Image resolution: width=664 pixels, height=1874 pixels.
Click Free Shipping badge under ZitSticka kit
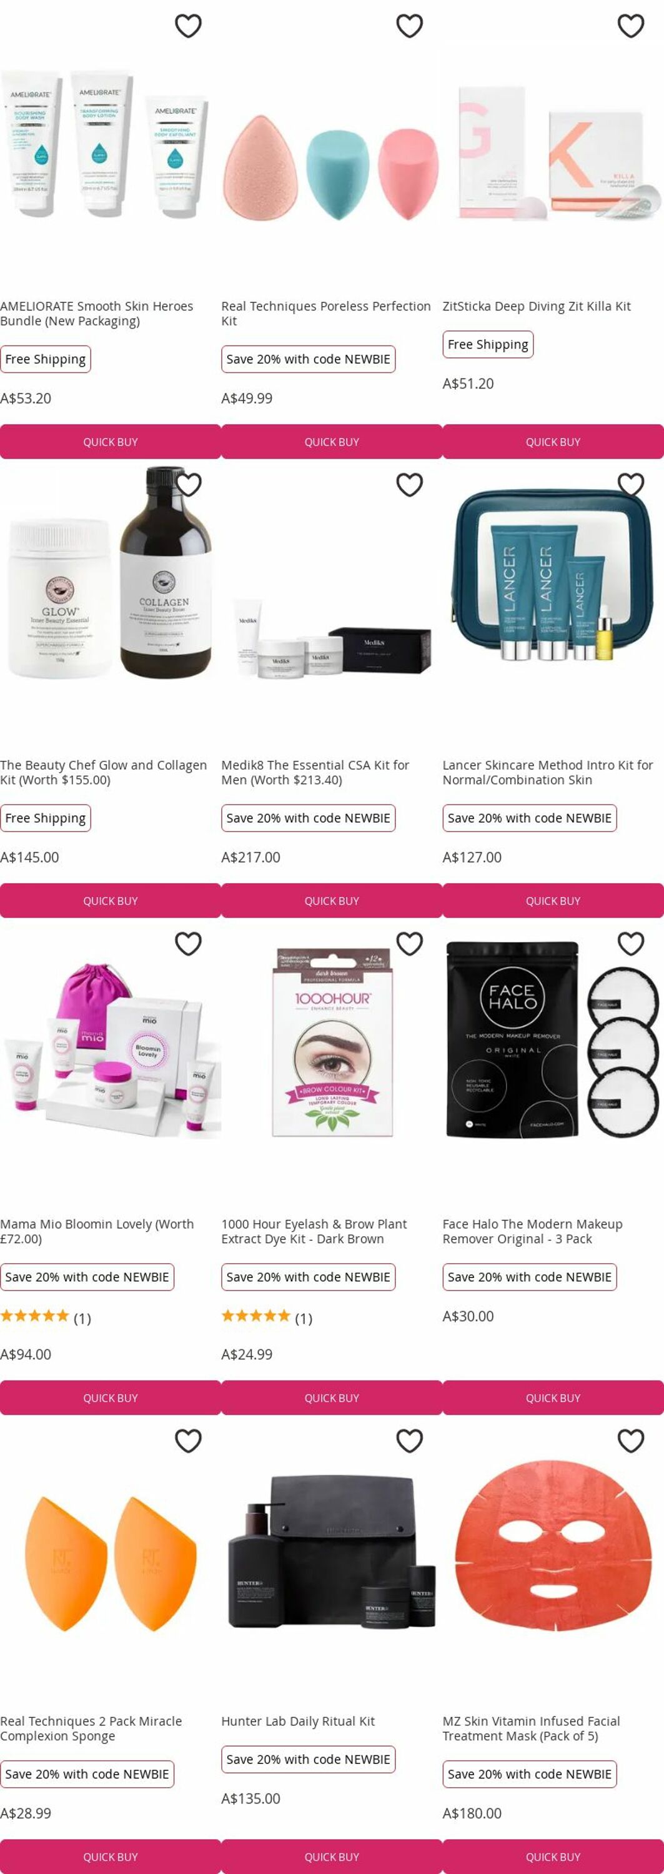coord(488,344)
